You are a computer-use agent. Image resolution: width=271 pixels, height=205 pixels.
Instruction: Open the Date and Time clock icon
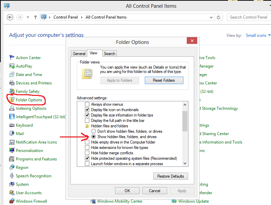coord(12,75)
